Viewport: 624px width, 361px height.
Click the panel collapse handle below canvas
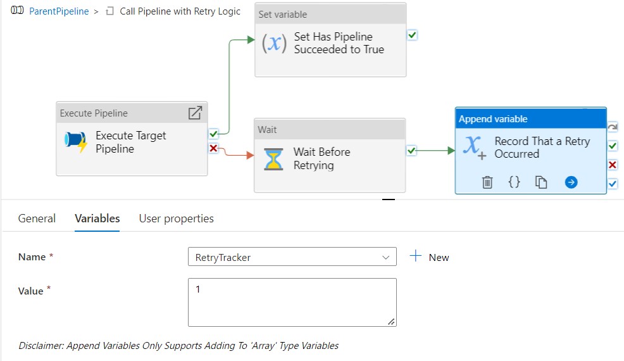pyautogui.click(x=389, y=199)
